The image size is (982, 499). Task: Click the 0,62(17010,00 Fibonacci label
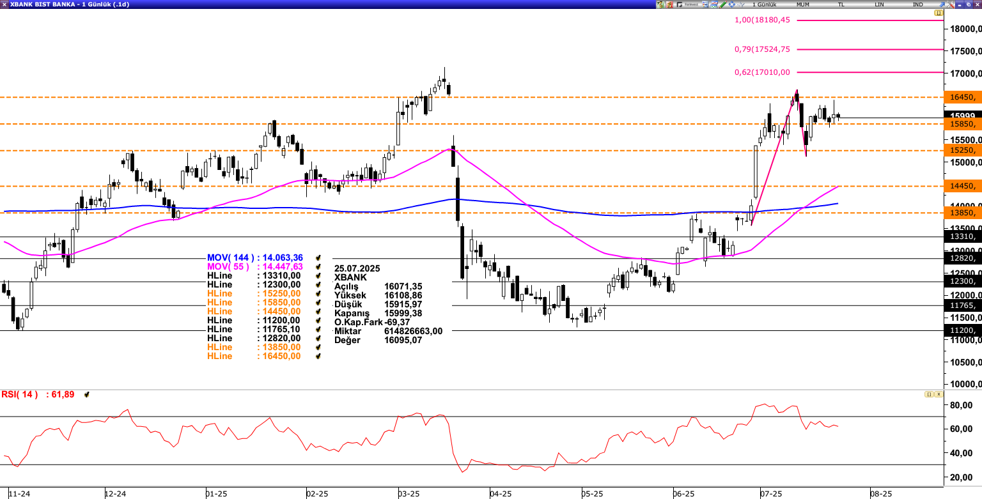[x=763, y=72]
